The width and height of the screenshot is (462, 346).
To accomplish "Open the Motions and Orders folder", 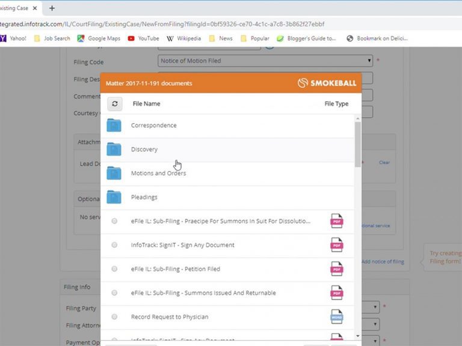I will coord(158,174).
